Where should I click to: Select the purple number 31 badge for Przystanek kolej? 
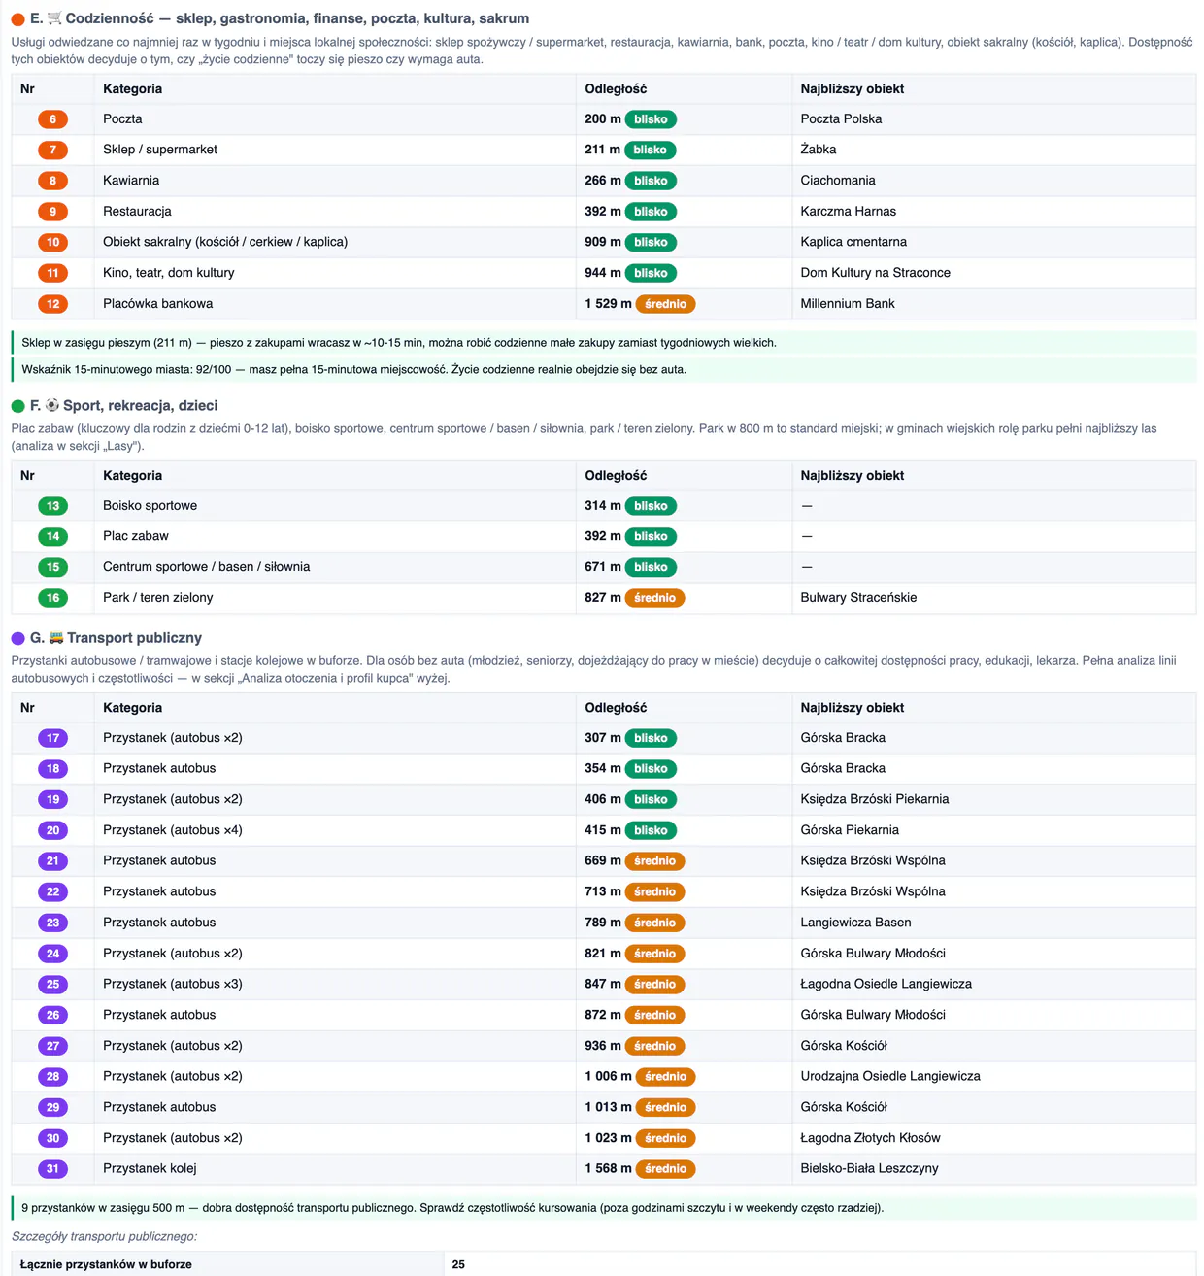coord(52,1169)
